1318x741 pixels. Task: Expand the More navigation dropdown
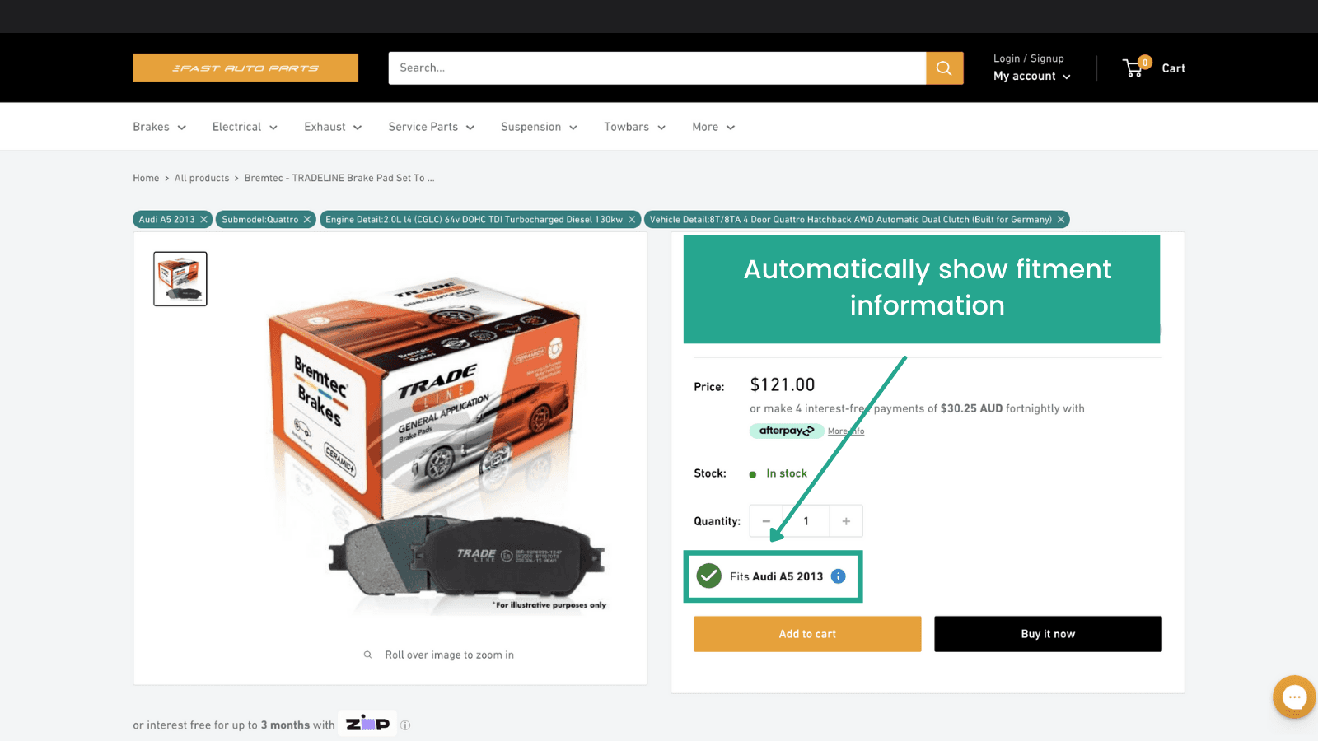tap(713, 127)
